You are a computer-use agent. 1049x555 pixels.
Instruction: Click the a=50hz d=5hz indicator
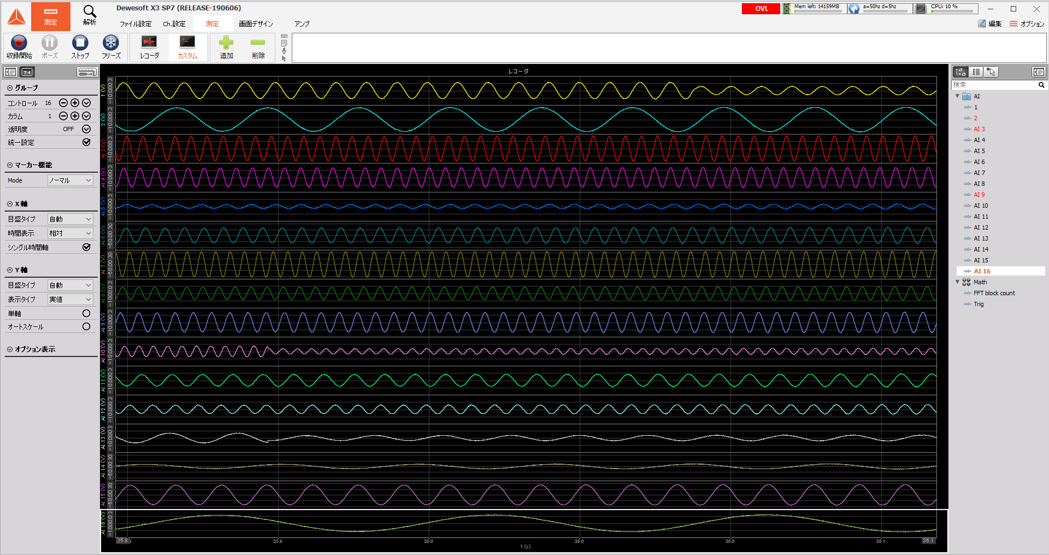(880, 8)
